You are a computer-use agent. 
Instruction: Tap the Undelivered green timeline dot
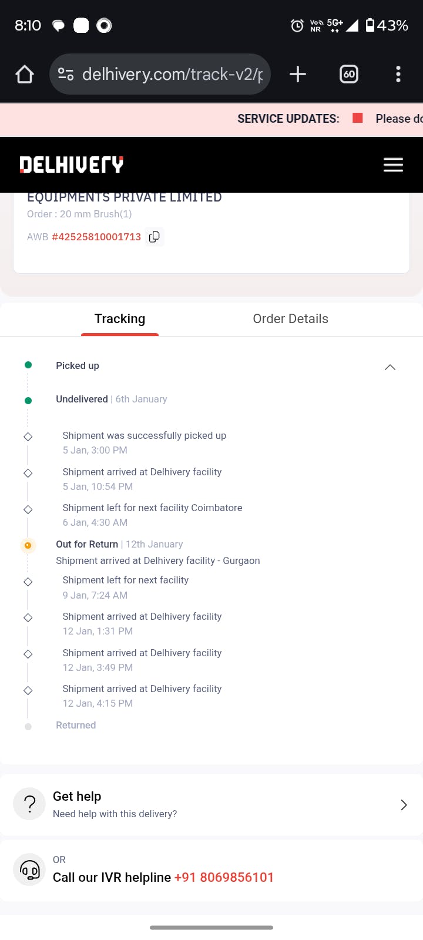pos(28,401)
